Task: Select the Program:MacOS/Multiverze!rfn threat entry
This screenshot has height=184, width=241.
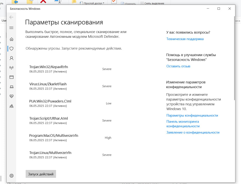Action: 70,138
